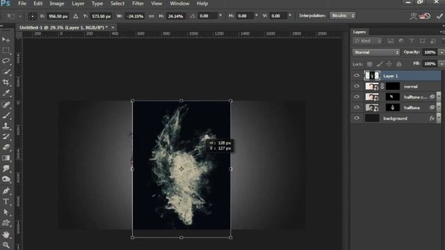Hide the background layer eye icon
This screenshot has width=445, height=250.
tap(357, 118)
